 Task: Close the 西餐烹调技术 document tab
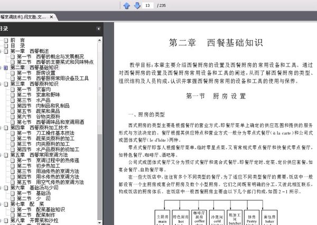[x=51, y=17]
